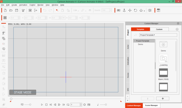Open the Timeline editor icon in toolbar
182x108 pixels.
point(158,10)
